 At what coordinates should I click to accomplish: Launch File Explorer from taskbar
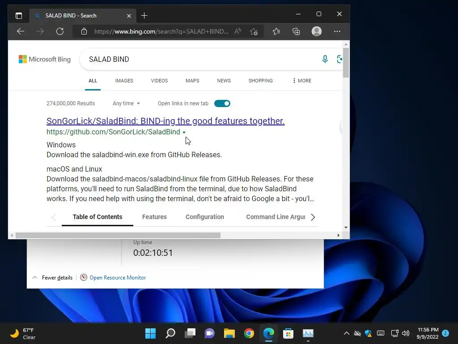[229, 333]
